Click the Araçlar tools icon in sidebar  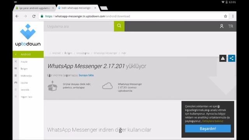[16, 61]
